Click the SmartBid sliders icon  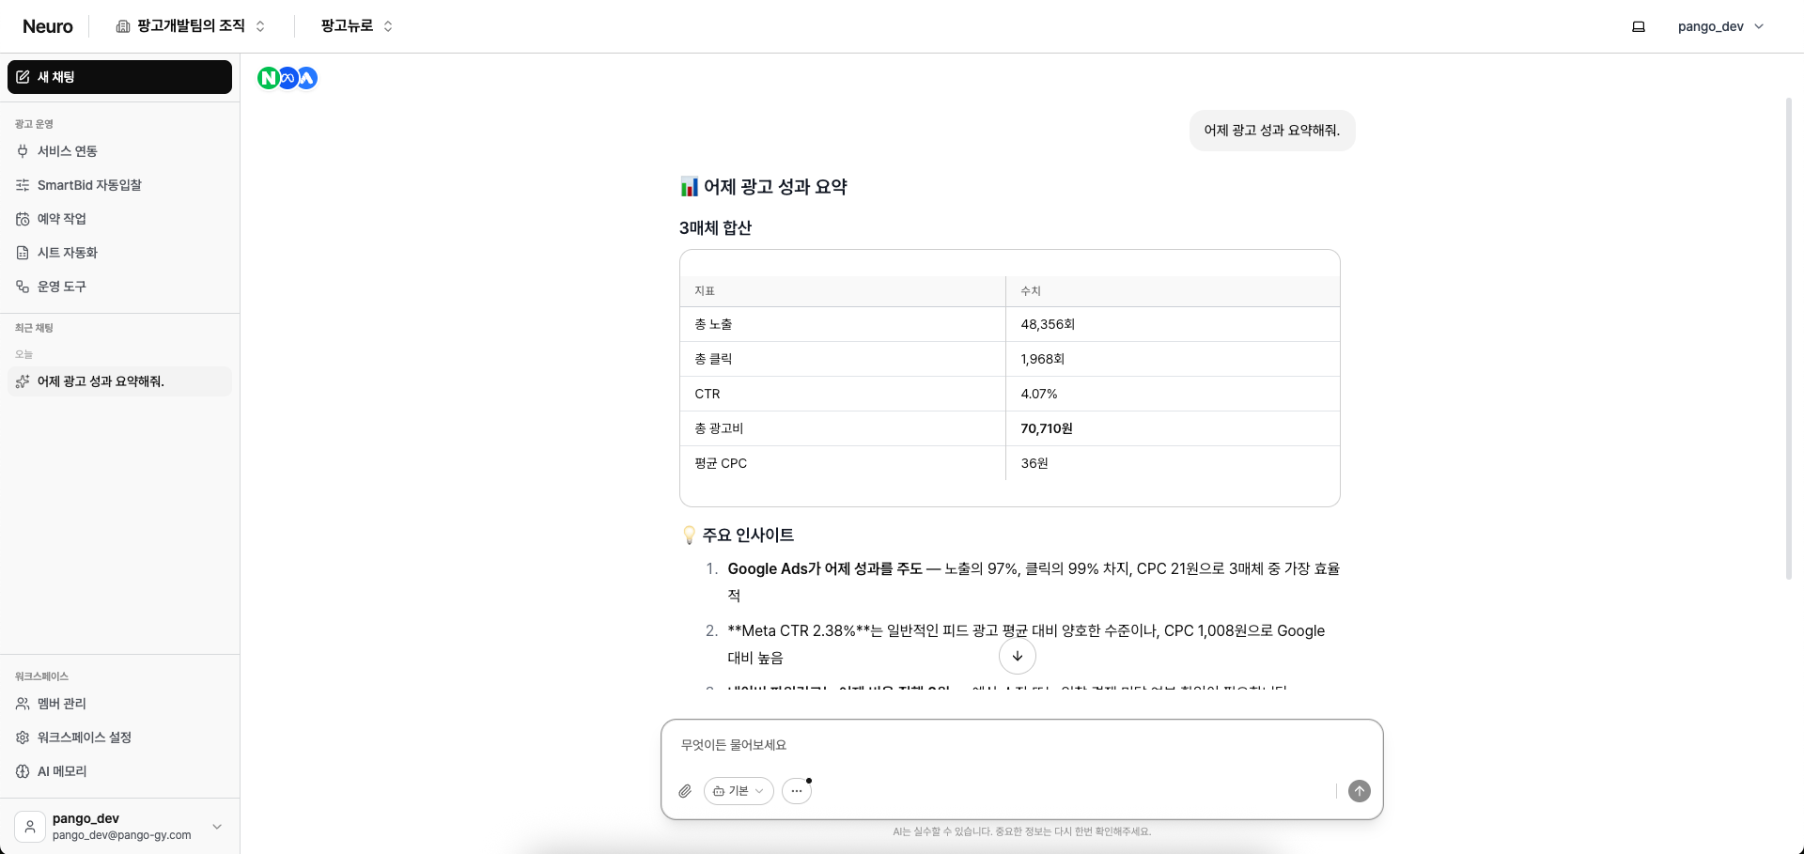[23, 185]
